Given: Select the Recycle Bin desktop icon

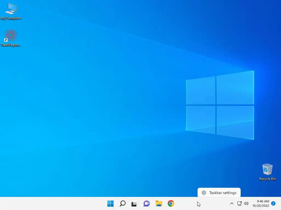Looking at the screenshot, I should click(267, 172).
